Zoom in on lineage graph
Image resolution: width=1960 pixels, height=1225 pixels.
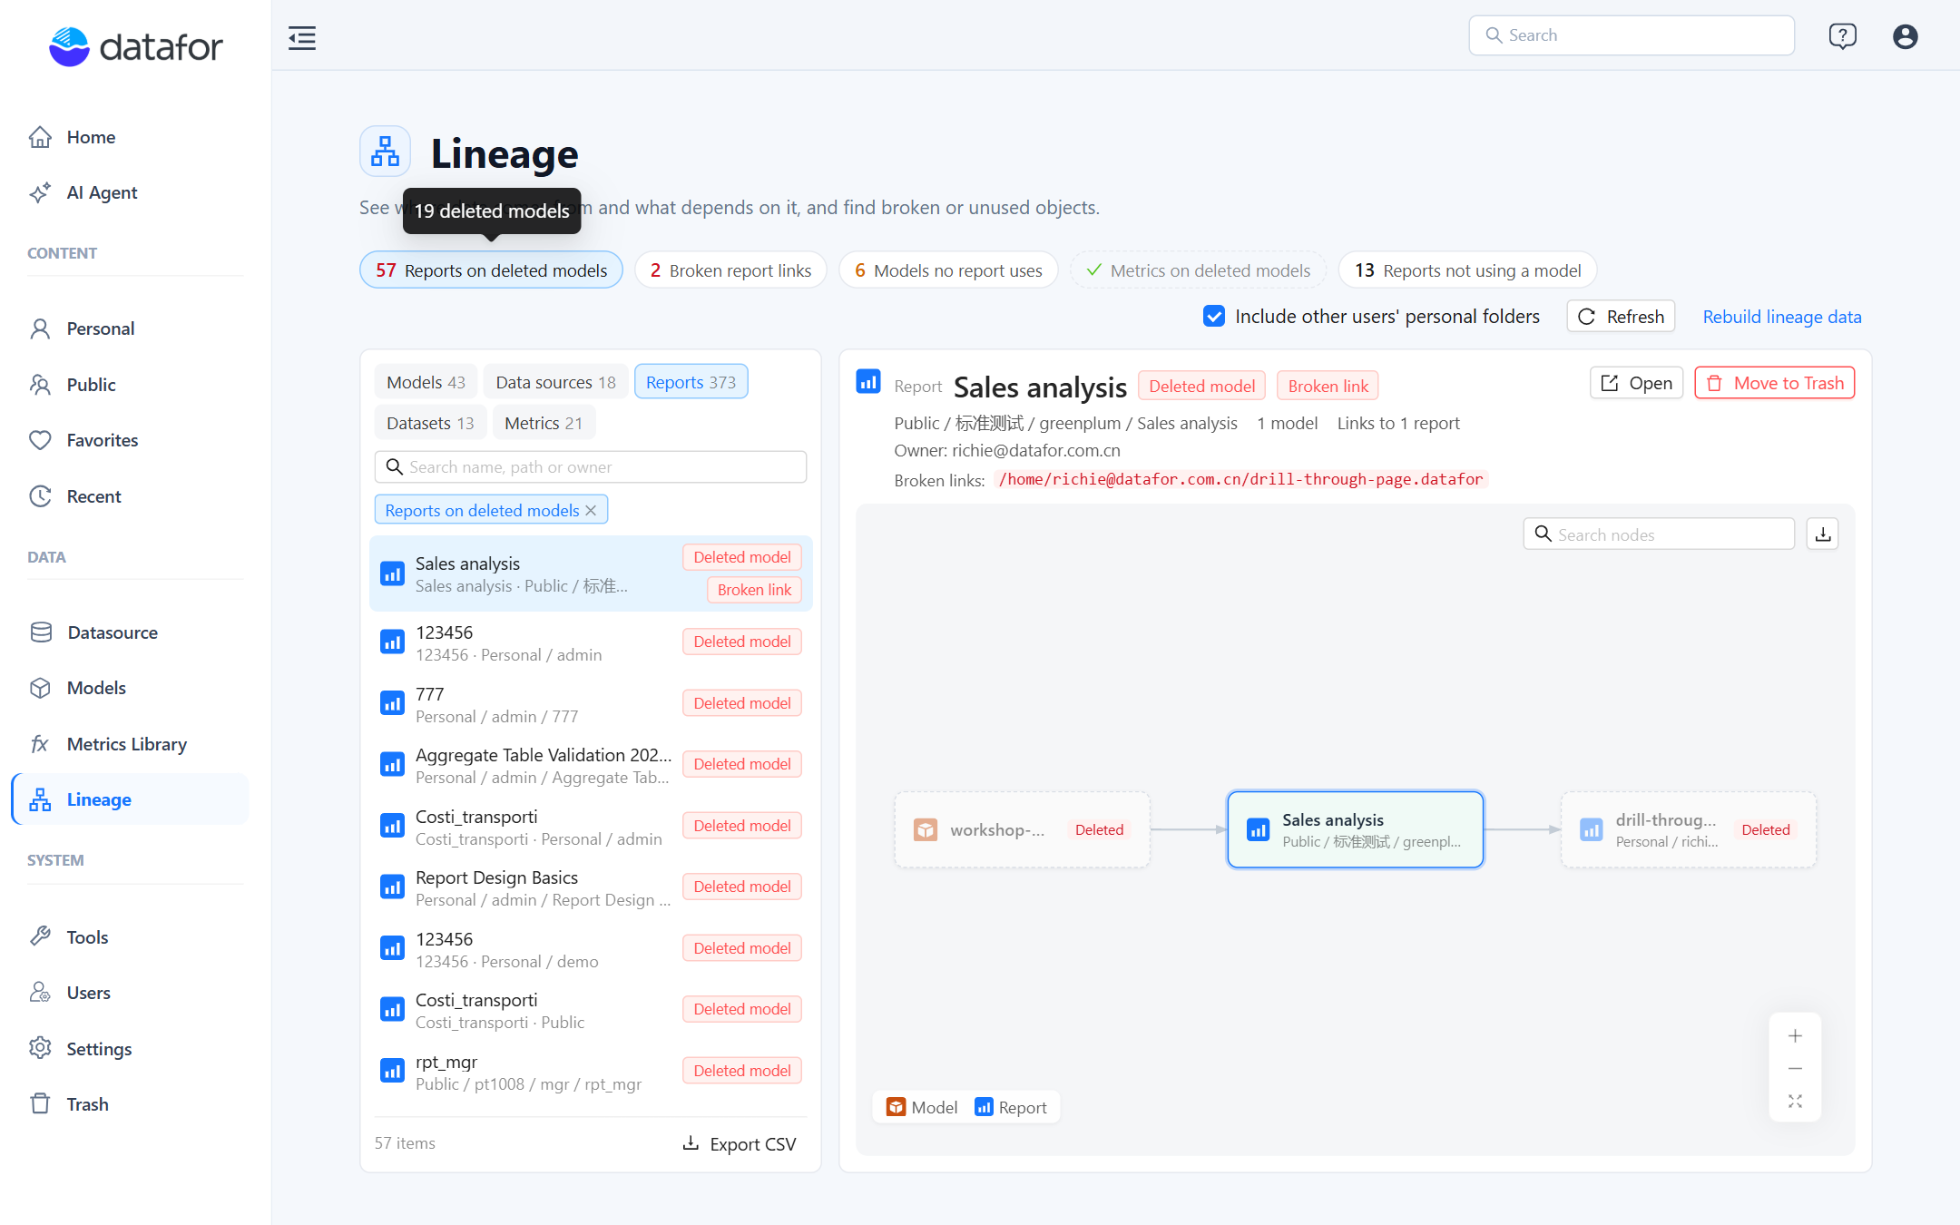(x=1795, y=1036)
